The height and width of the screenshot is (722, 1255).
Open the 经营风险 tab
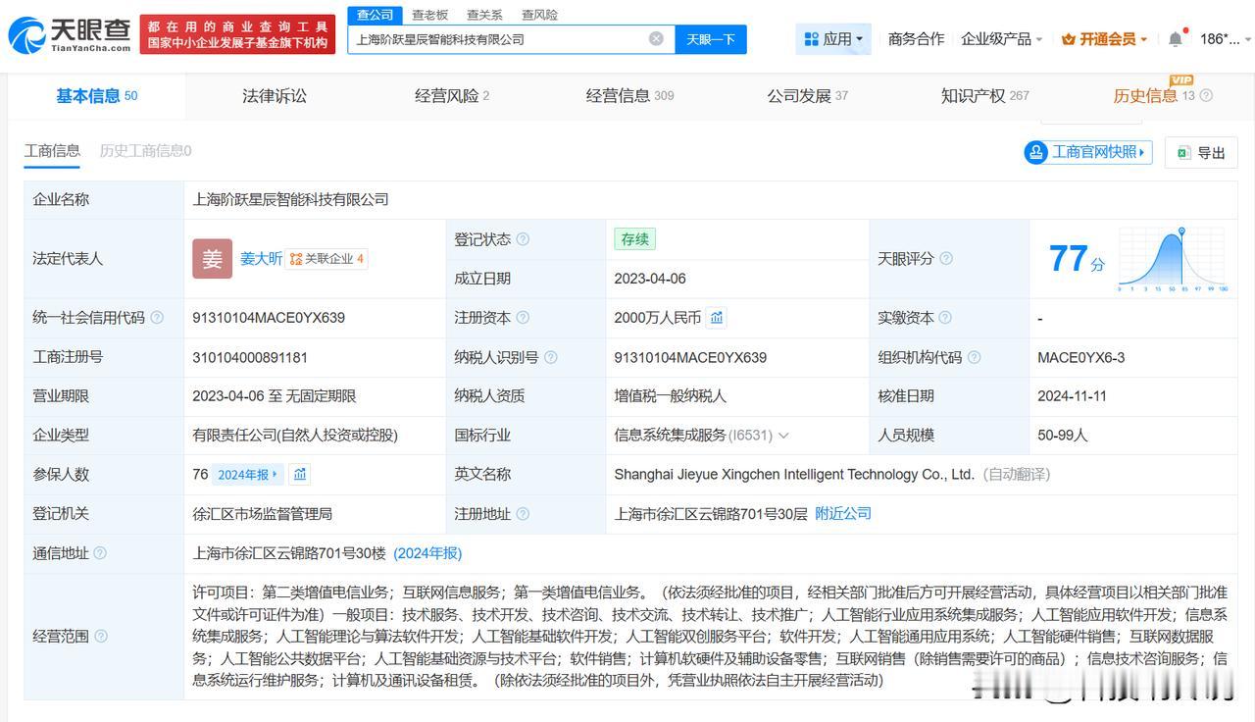point(452,95)
